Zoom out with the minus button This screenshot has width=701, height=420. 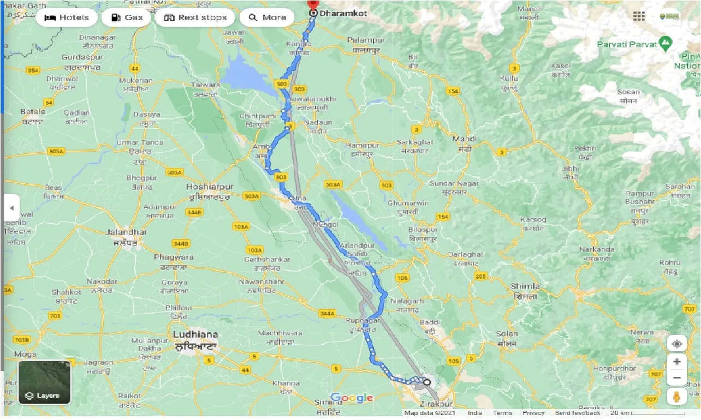pyautogui.click(x=677, y=377)
